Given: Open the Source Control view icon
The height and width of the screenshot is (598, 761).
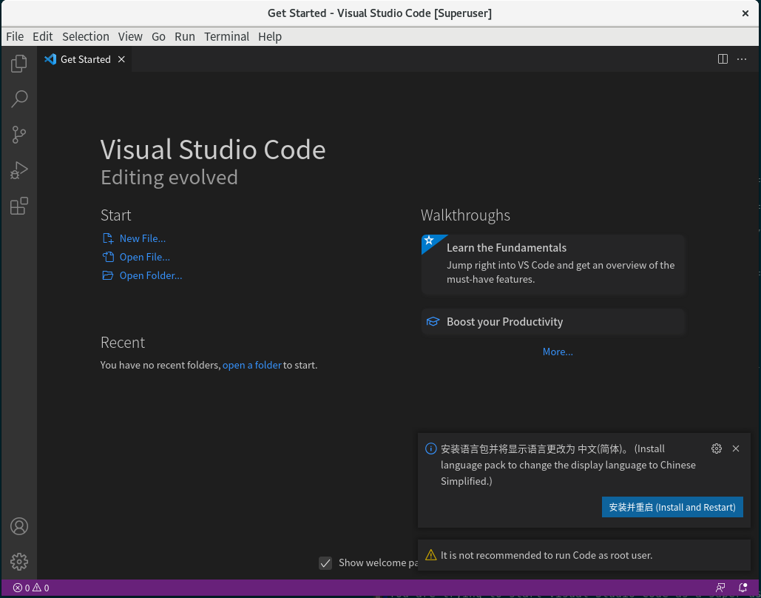Looking at the screenshot, I should click(19, 135).
